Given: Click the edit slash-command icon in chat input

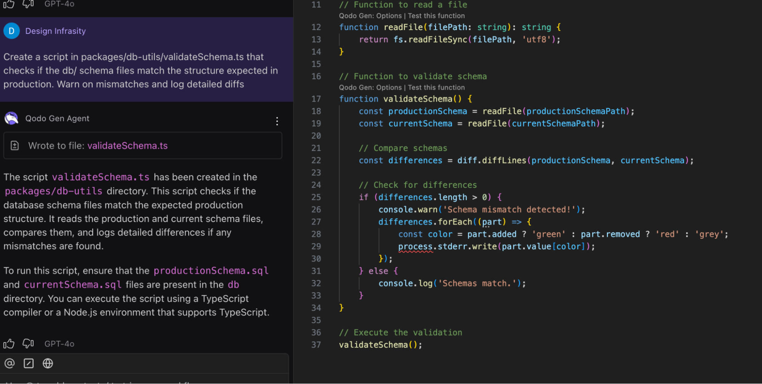Looking at the screenshot, I should (29, 363).
